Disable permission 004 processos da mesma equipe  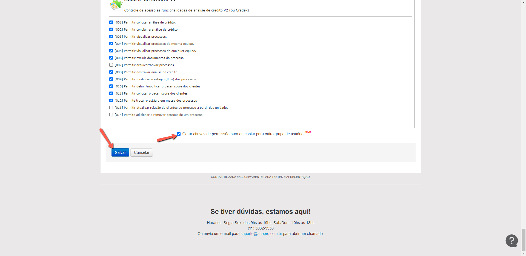[111, 44]
